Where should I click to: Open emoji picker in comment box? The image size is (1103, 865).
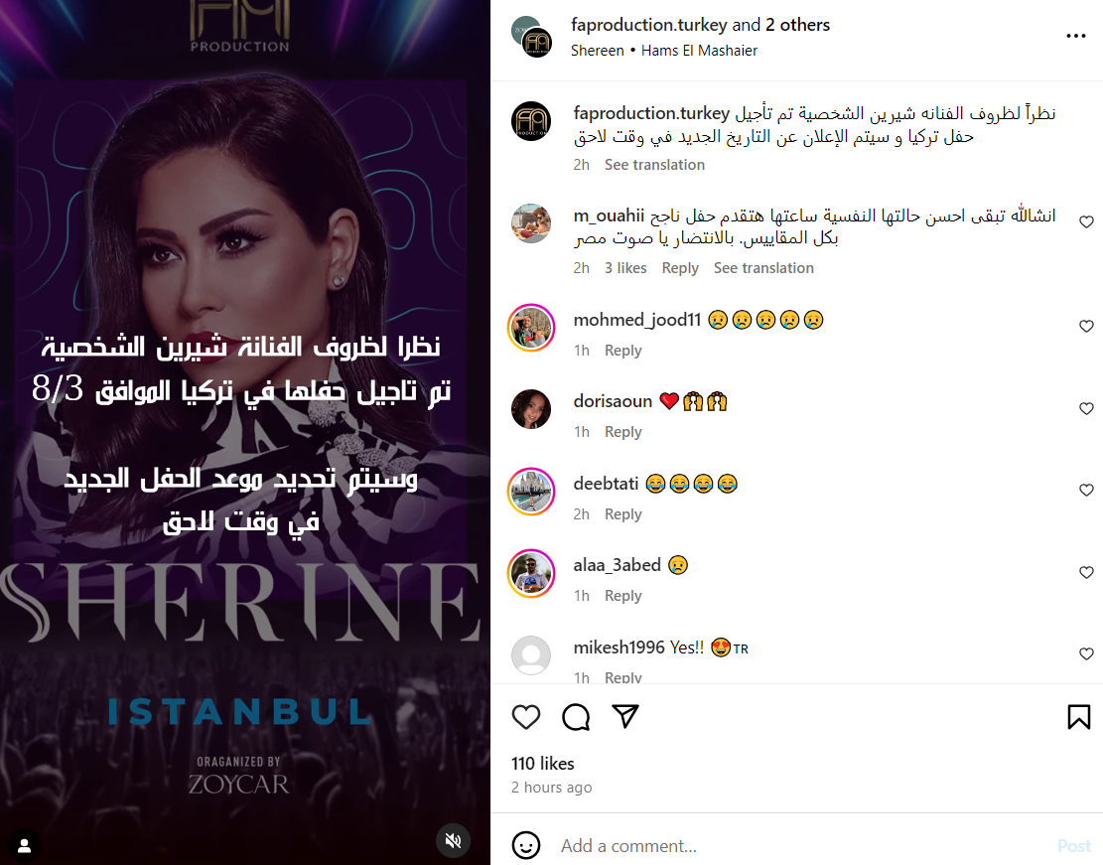tap(525, 845)
